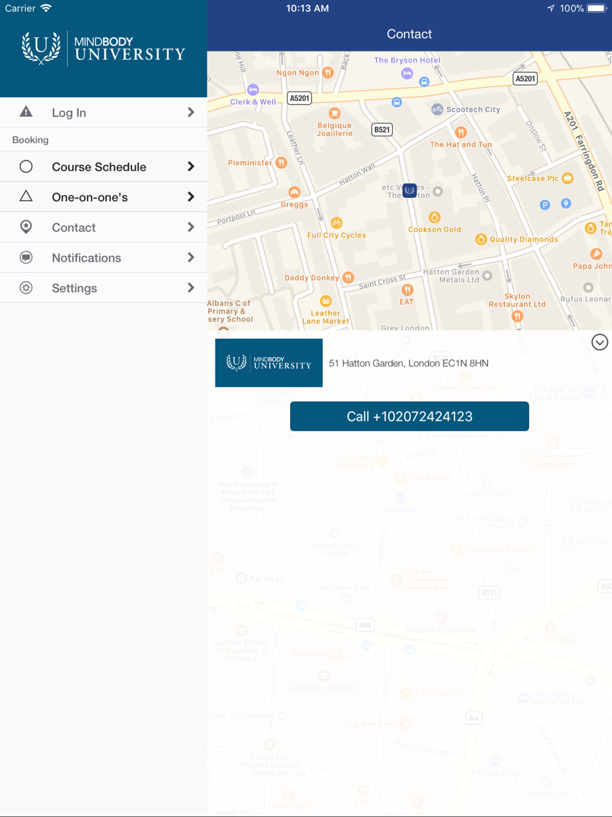The height and width of the screenshot is (817, 612).
Task: Select One-on-one's menu item
Action: coord(103,197)
